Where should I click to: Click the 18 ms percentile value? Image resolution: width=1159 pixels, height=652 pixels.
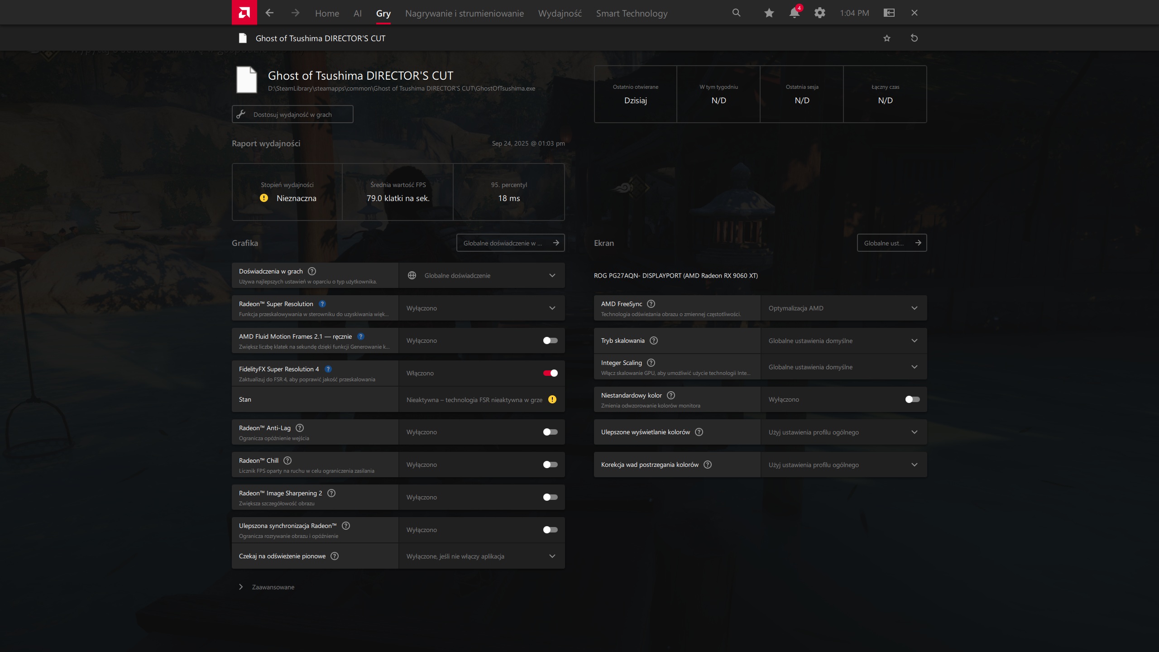pyautogui.click(x=509, y=198)
